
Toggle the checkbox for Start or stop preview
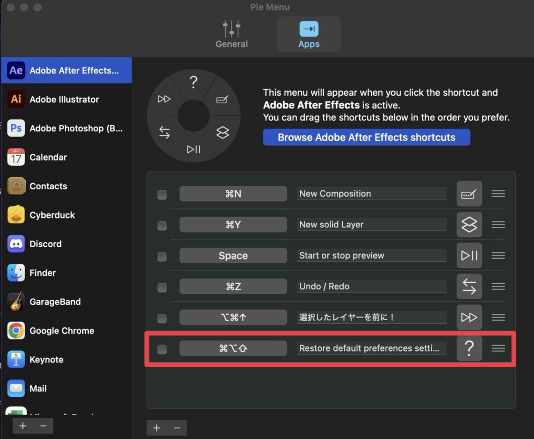tap(162, 256)
